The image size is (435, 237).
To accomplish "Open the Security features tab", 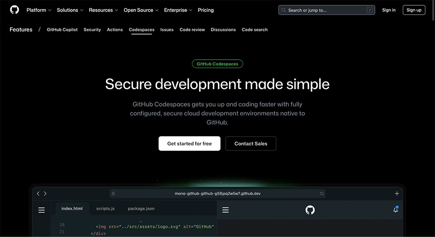I will (92, 30).
